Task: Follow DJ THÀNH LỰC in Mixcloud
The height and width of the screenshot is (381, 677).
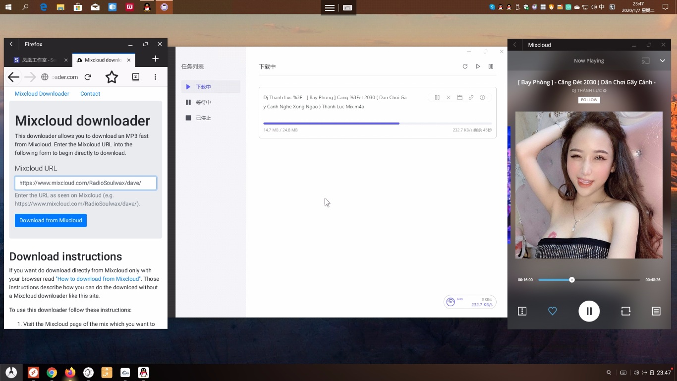Action: [x=589, y=100]
